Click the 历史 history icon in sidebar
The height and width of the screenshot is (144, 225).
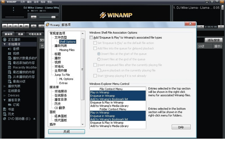click(4, 114)
